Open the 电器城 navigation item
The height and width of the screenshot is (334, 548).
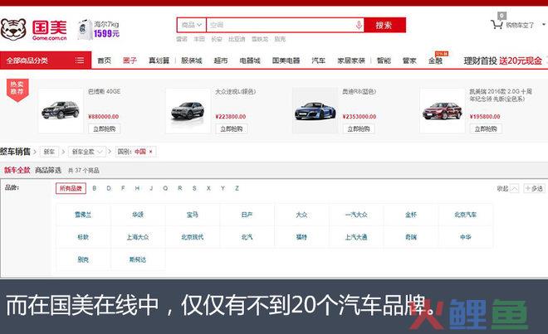tap(250, 61)
